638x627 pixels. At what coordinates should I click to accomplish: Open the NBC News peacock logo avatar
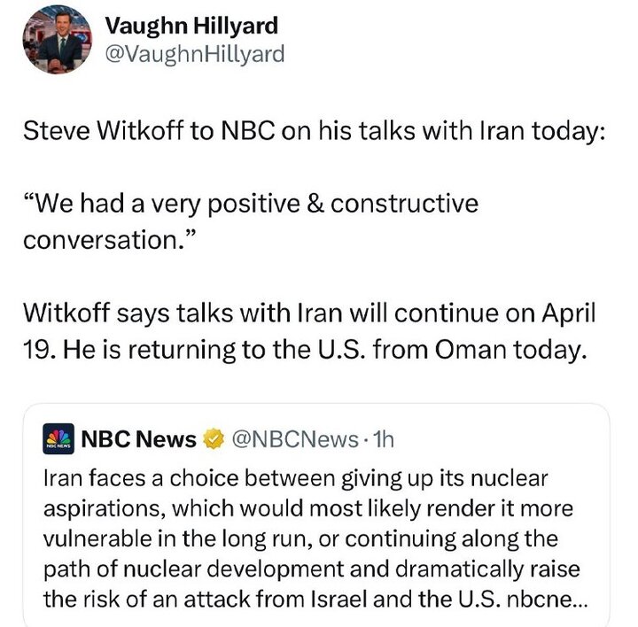click(59, 438)
